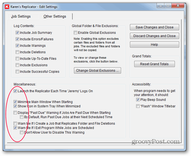Check Run Past Due Jobs at Next Scheduled Time
191x156 pixels.
pos(22,117)
